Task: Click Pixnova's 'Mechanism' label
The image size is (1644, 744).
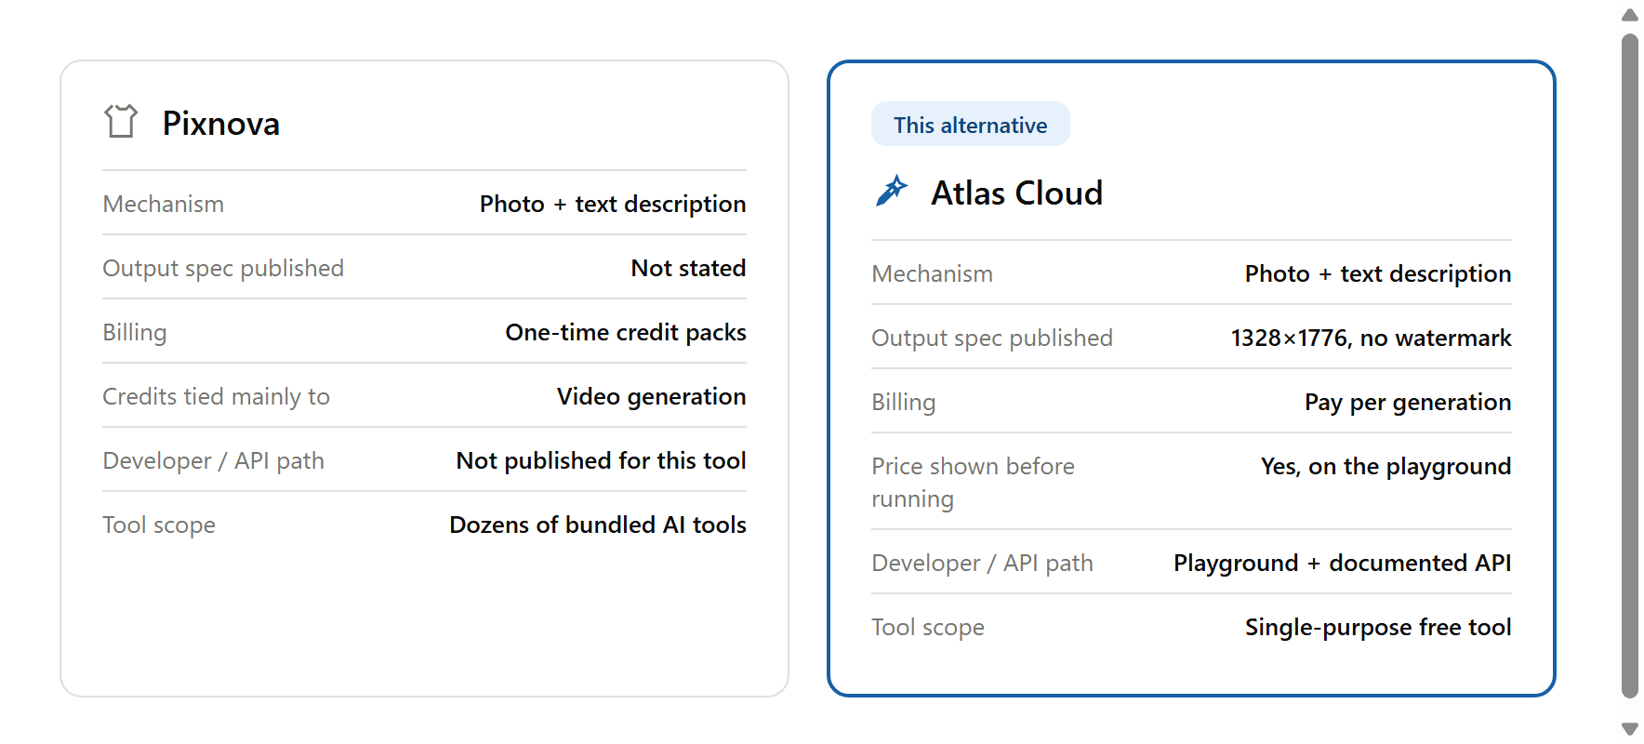Action: (x=164, y=204)
